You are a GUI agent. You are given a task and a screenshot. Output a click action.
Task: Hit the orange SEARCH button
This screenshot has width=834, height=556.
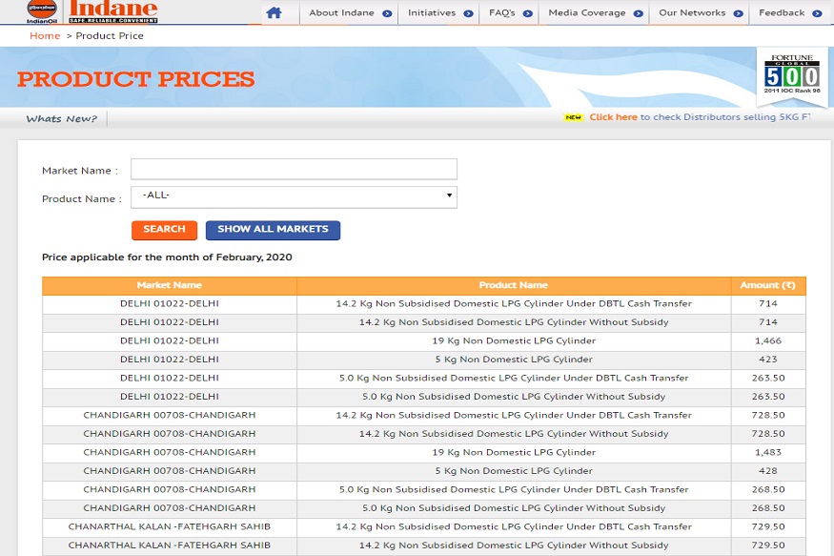click(164, 230)
